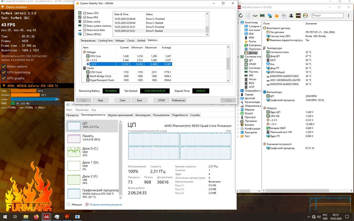Toggle the Stress cache checkbox
The width and height of the screenshot is (354, 221).
point(85,22)
